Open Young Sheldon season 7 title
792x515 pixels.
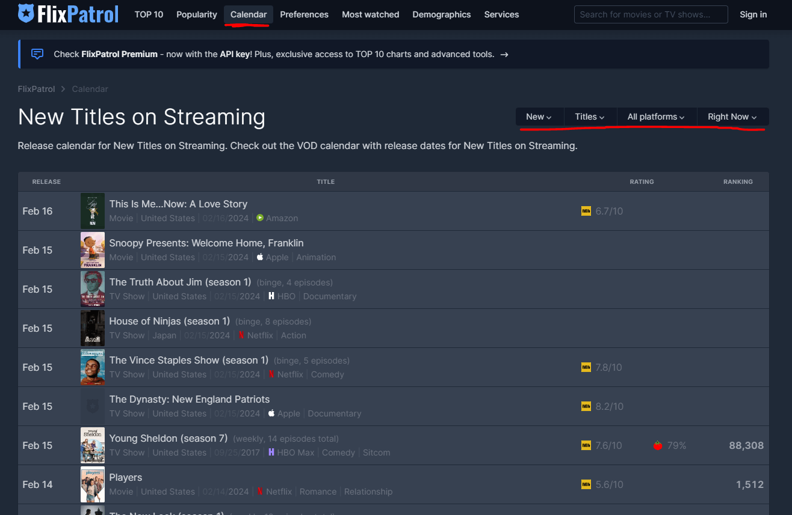[169, 438]
